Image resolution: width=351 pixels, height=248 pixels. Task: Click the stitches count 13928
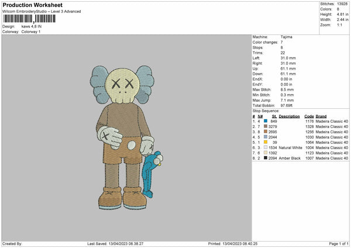pos(342,4)
